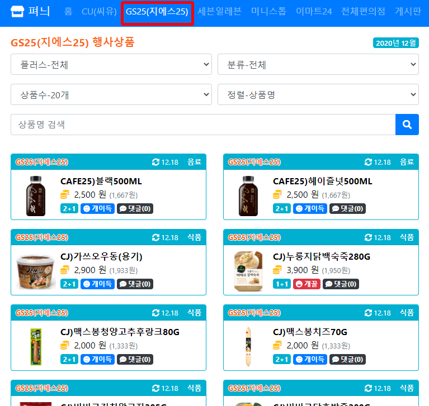Click 개이득 badge on 맥스봉청양고추후랑크80G
The width and height of the screenshot is (429, 406).
coord(98,360)
